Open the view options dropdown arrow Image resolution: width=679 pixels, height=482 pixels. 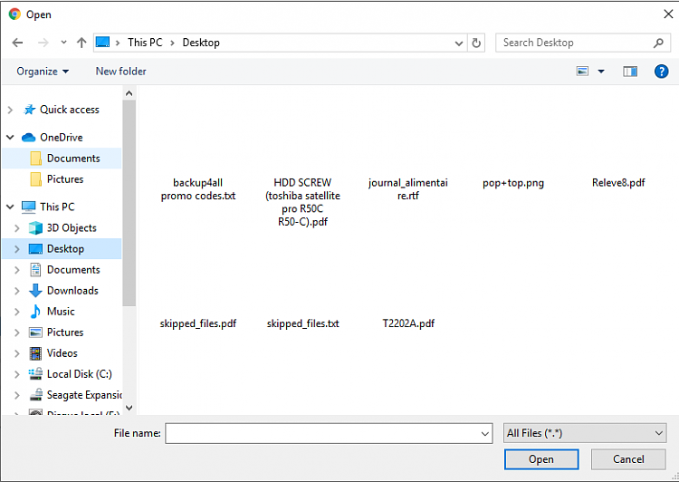(x=601, y=72)
